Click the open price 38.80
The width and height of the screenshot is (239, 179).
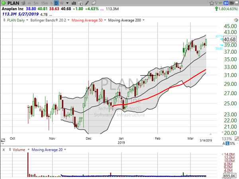click(31, 9)
